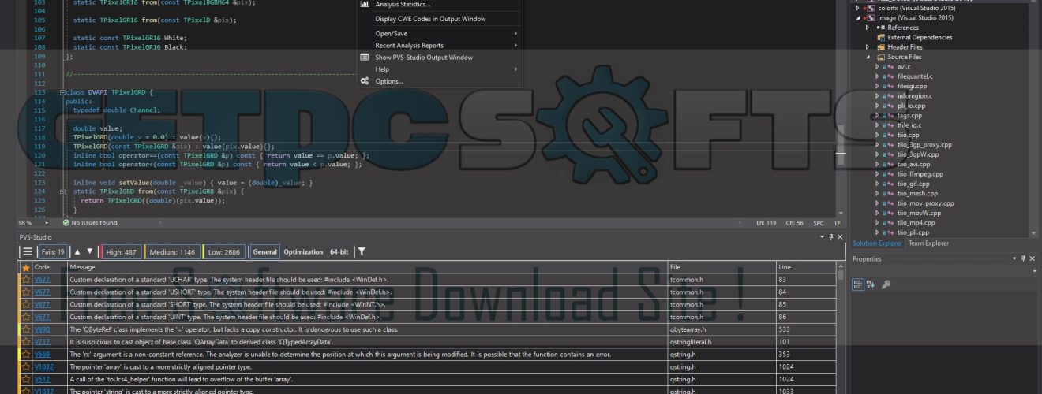Pin the PVS-Studio panel with auto-hide icon
Screen dimensions: 1042x394
pyautogui.click(x=830, y=236)
